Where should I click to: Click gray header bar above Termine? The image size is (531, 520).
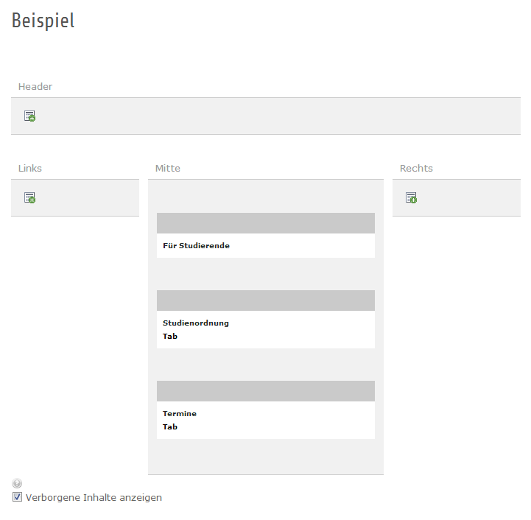pyautogui.click(x=265, y=391)
